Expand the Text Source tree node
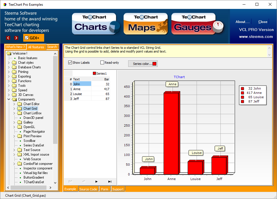Viewport: 277px width, 199px height. point(14,150)
